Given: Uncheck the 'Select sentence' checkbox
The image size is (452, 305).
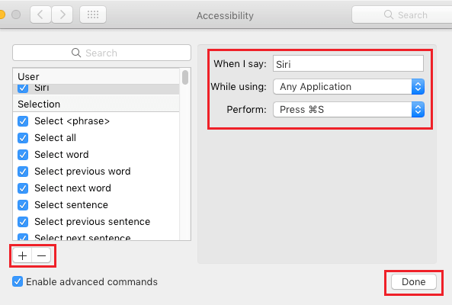Looking at the screenshot, I should click(23, 205).
